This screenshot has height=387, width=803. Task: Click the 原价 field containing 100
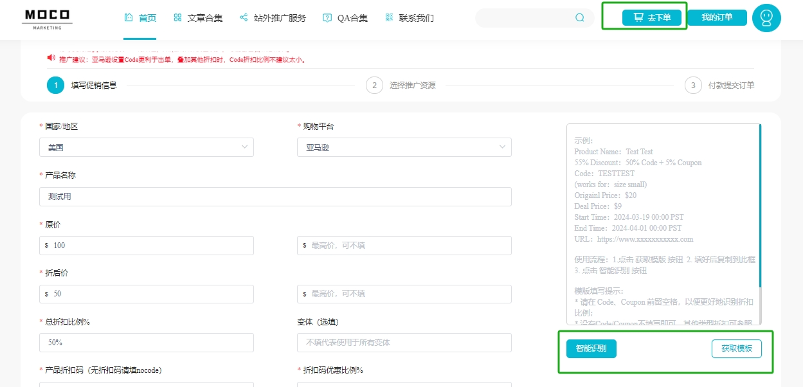tap(147, 246)
